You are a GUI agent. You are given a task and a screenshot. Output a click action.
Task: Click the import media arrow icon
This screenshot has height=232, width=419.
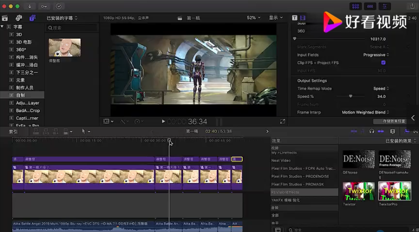(29, 6)
